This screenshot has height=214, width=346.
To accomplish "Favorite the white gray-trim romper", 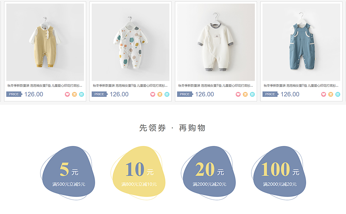I will click(x=238, y=94).
